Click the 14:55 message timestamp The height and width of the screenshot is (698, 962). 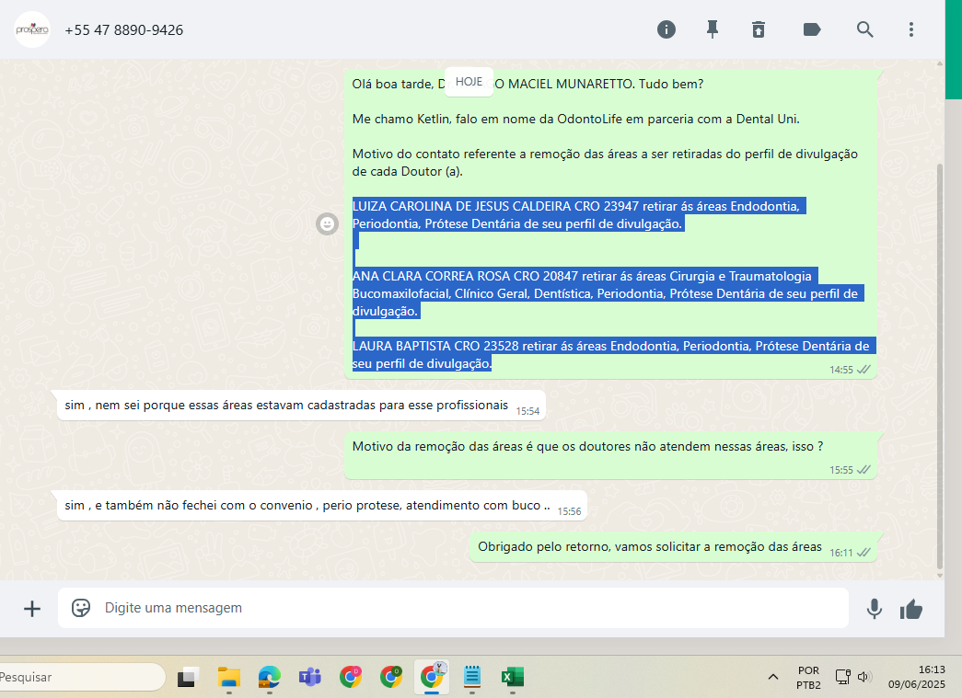click(x=841, y=370)
